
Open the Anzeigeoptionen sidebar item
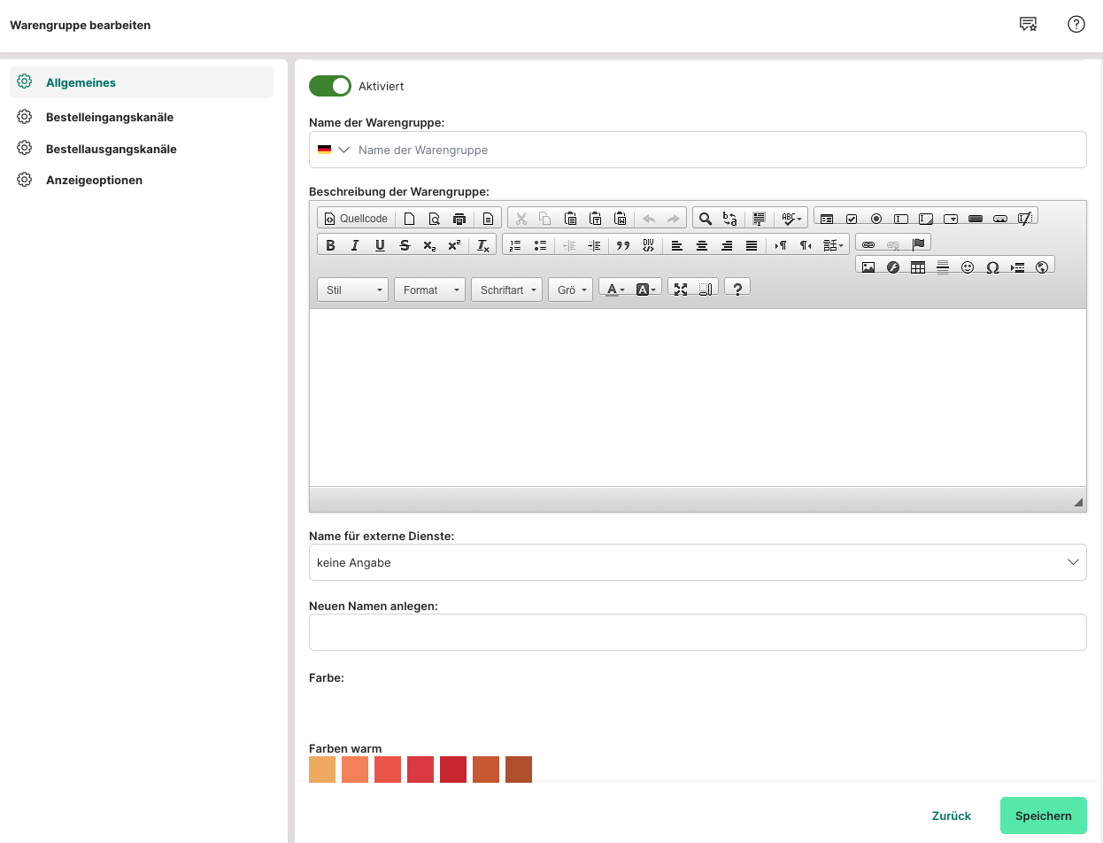tap(94, 180)
